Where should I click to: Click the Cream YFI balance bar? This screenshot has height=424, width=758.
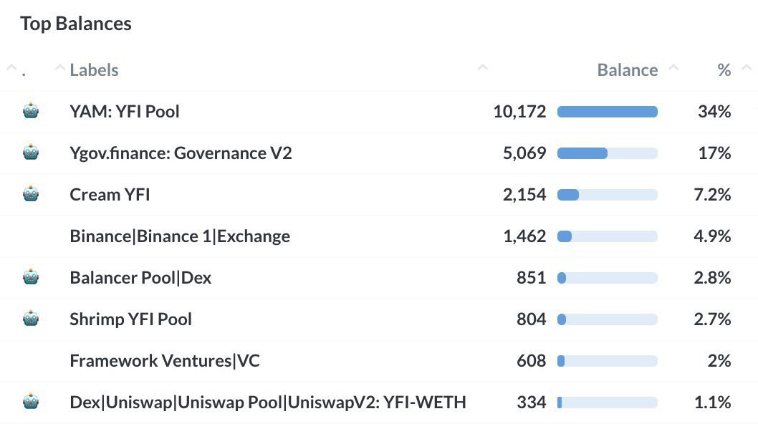pyautogui.click(x=607, y=195)
